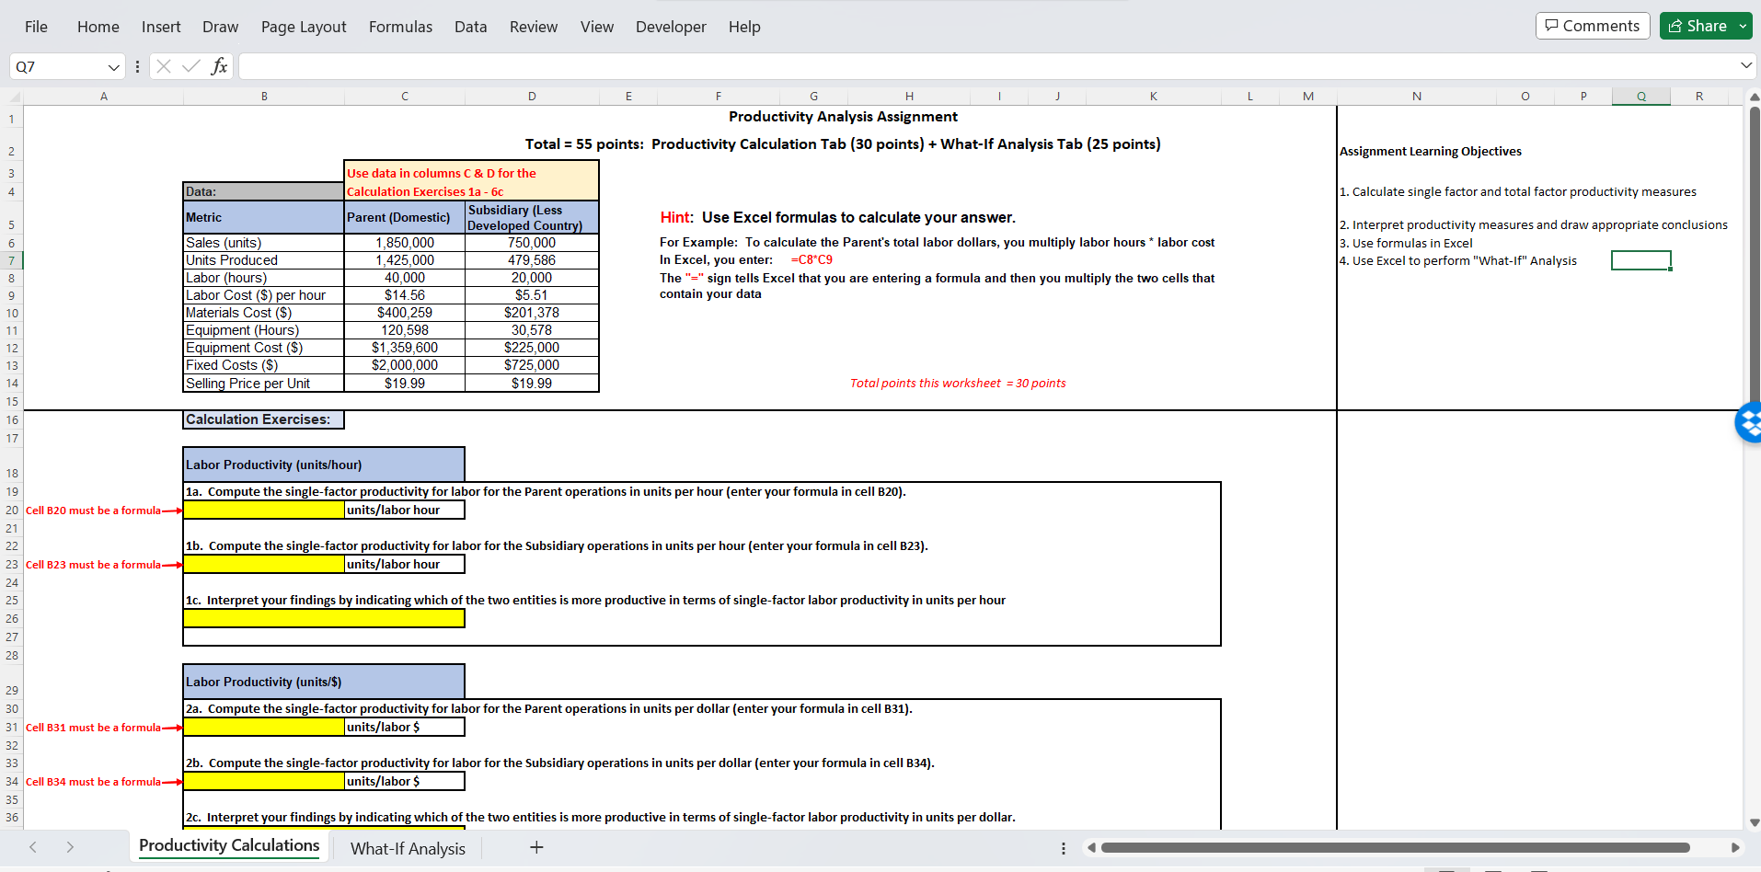Screen dimensions: 1761x872
Task: Click the Insert Function (fx) icon
Action: click(x=219, y=65)
